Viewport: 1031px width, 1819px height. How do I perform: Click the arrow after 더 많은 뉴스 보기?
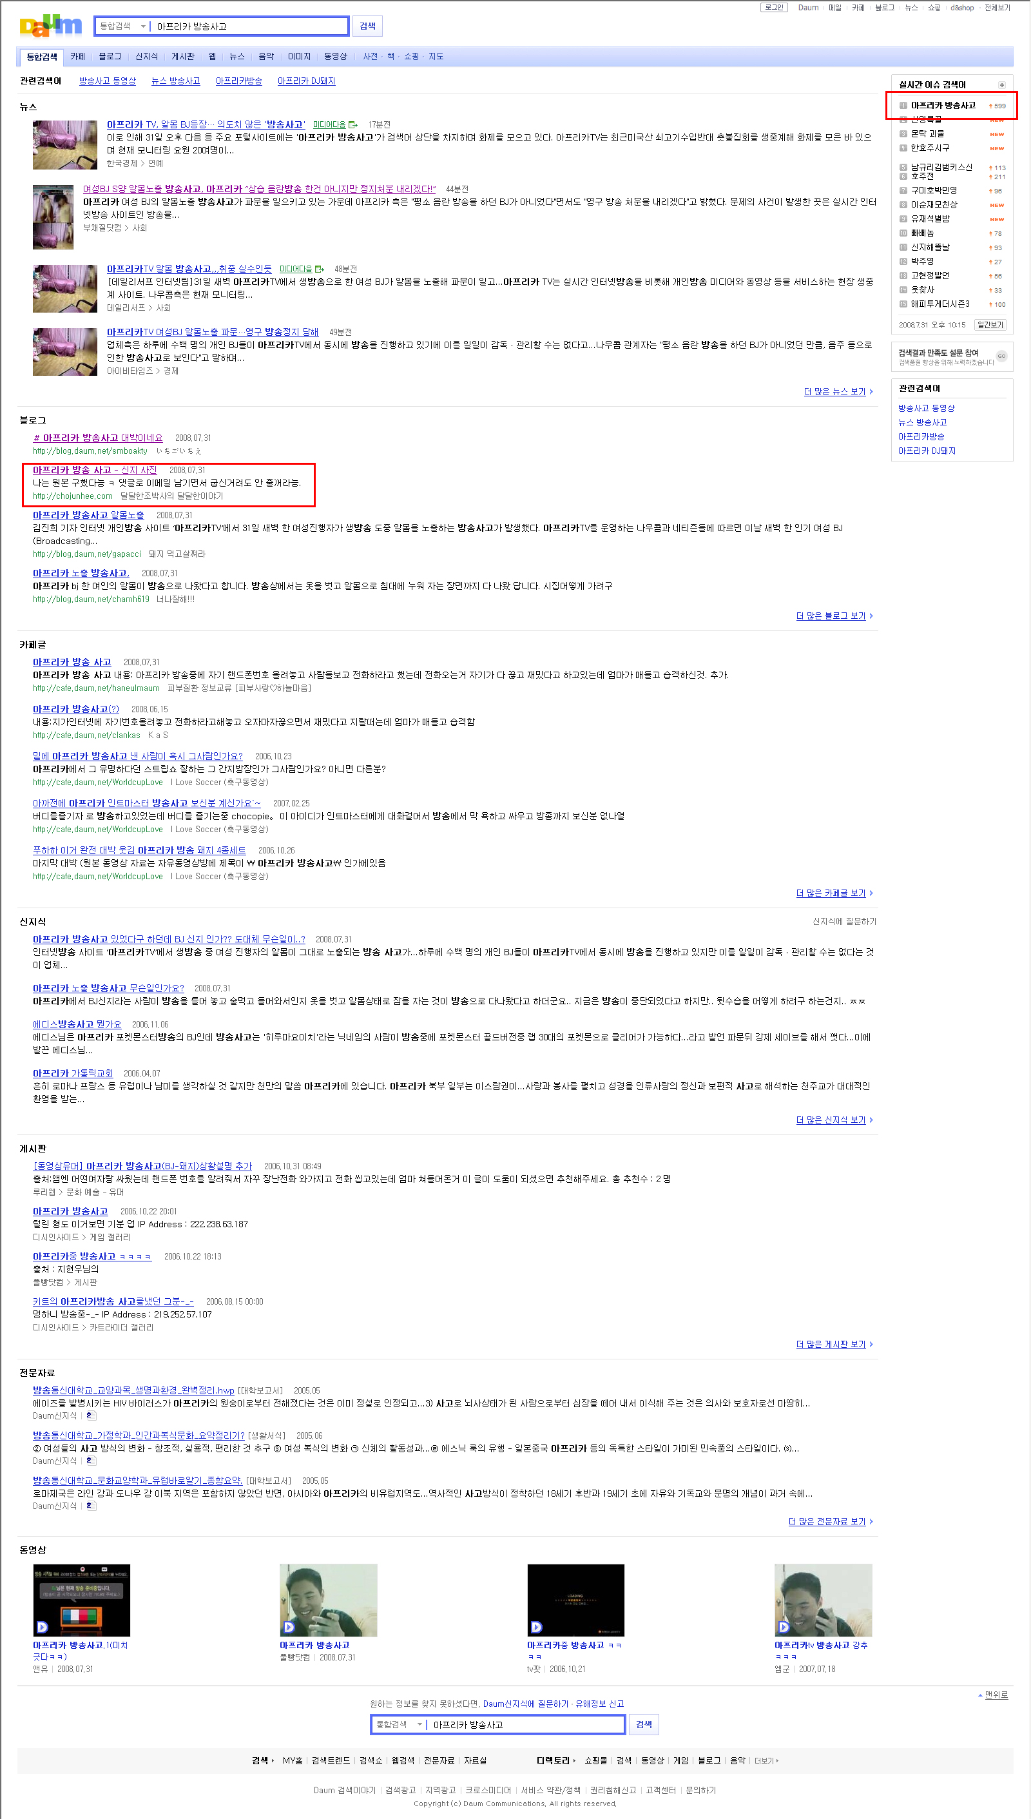pyautogui.click(x=871, y=392)
